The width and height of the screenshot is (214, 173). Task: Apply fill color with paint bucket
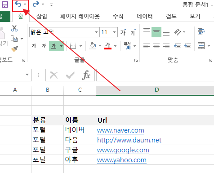point(93,46)
